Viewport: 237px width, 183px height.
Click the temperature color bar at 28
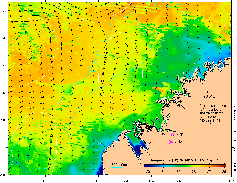pos(224,166)
